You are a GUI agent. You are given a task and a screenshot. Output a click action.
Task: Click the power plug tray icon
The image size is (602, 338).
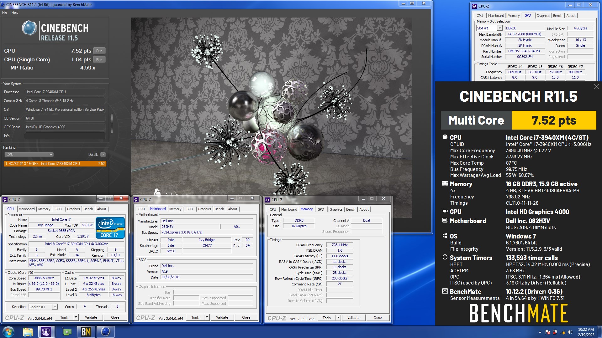[555, 332]
